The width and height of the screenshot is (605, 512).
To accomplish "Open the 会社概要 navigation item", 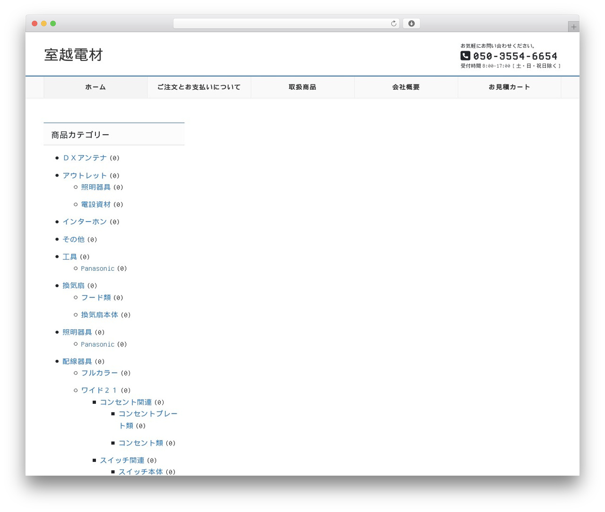I will pos(406,87).
